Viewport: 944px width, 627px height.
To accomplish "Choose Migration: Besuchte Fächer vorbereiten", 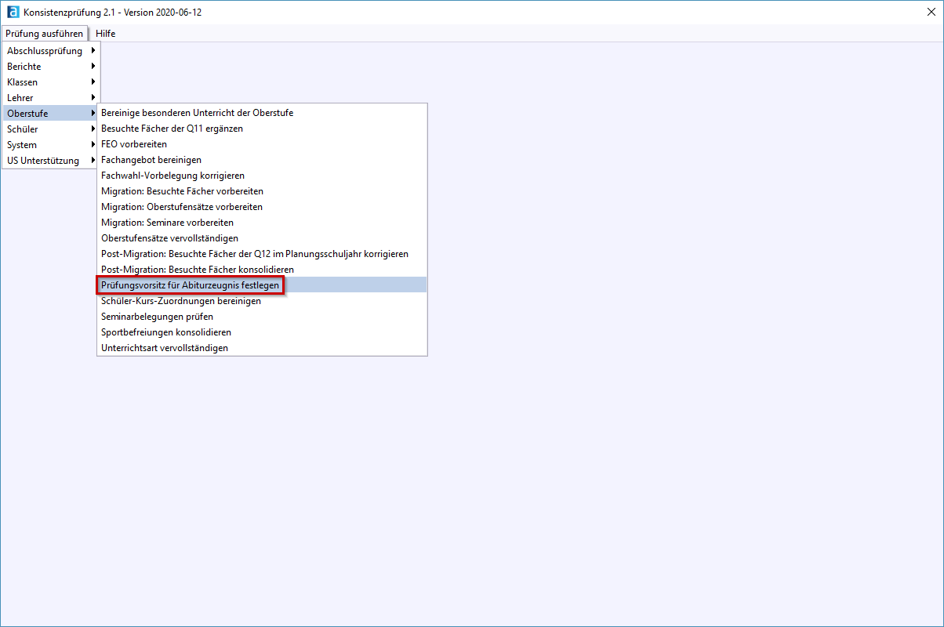I will click(262, 191).
